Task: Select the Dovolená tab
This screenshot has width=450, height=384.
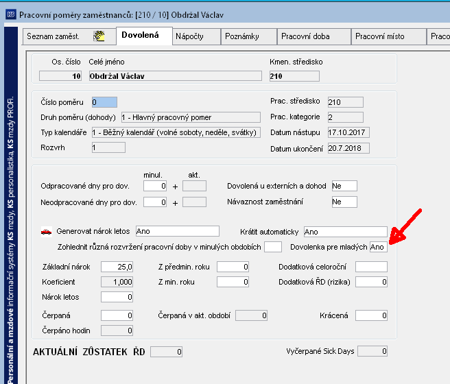Action: pyautogui.click(x=144, y=36)
